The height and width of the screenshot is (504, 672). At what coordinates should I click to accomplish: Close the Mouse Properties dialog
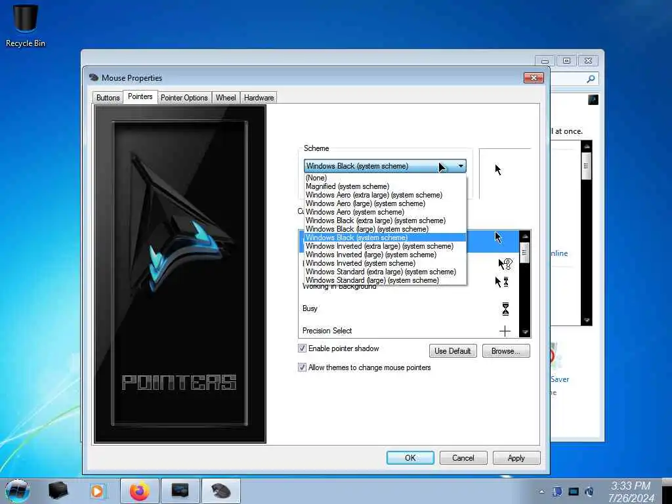coord(534,77)
